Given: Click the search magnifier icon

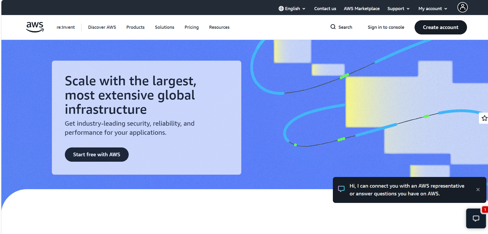Looking at the screenshot, I should (333, 27).
